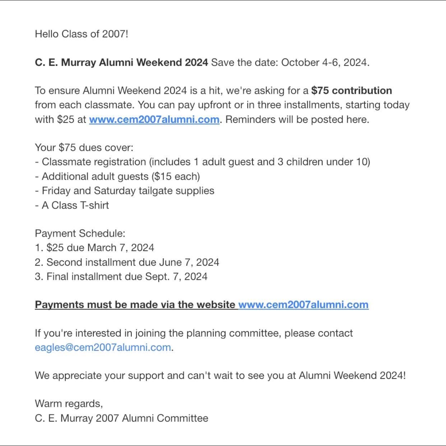
Task: Click the "C. E. Murray 2007 Alumni Committee" signature
Action: tap(121, 418)
